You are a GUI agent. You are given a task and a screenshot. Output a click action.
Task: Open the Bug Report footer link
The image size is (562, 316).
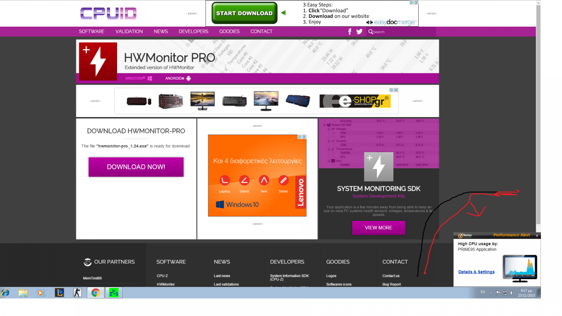click(392, 284)
